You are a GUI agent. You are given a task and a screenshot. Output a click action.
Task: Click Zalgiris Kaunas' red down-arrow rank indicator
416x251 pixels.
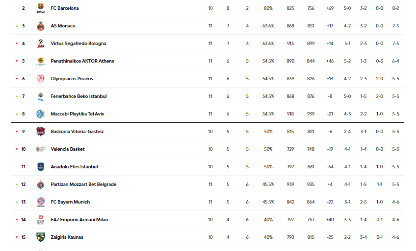click(x=17, y=237)
